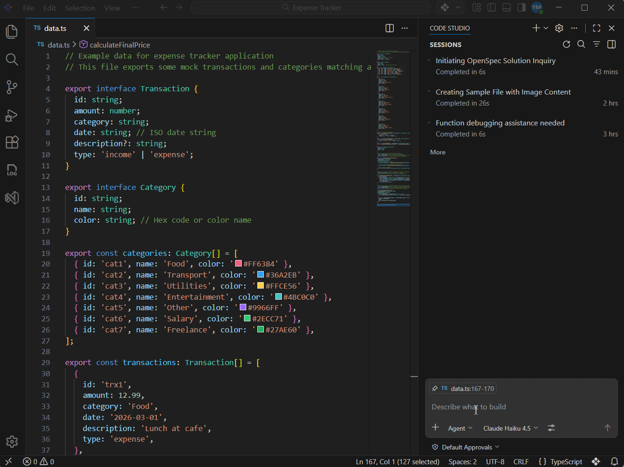Toggle primary side bar from title bar
Screen dimensions: 624x467
pos(492,7)
